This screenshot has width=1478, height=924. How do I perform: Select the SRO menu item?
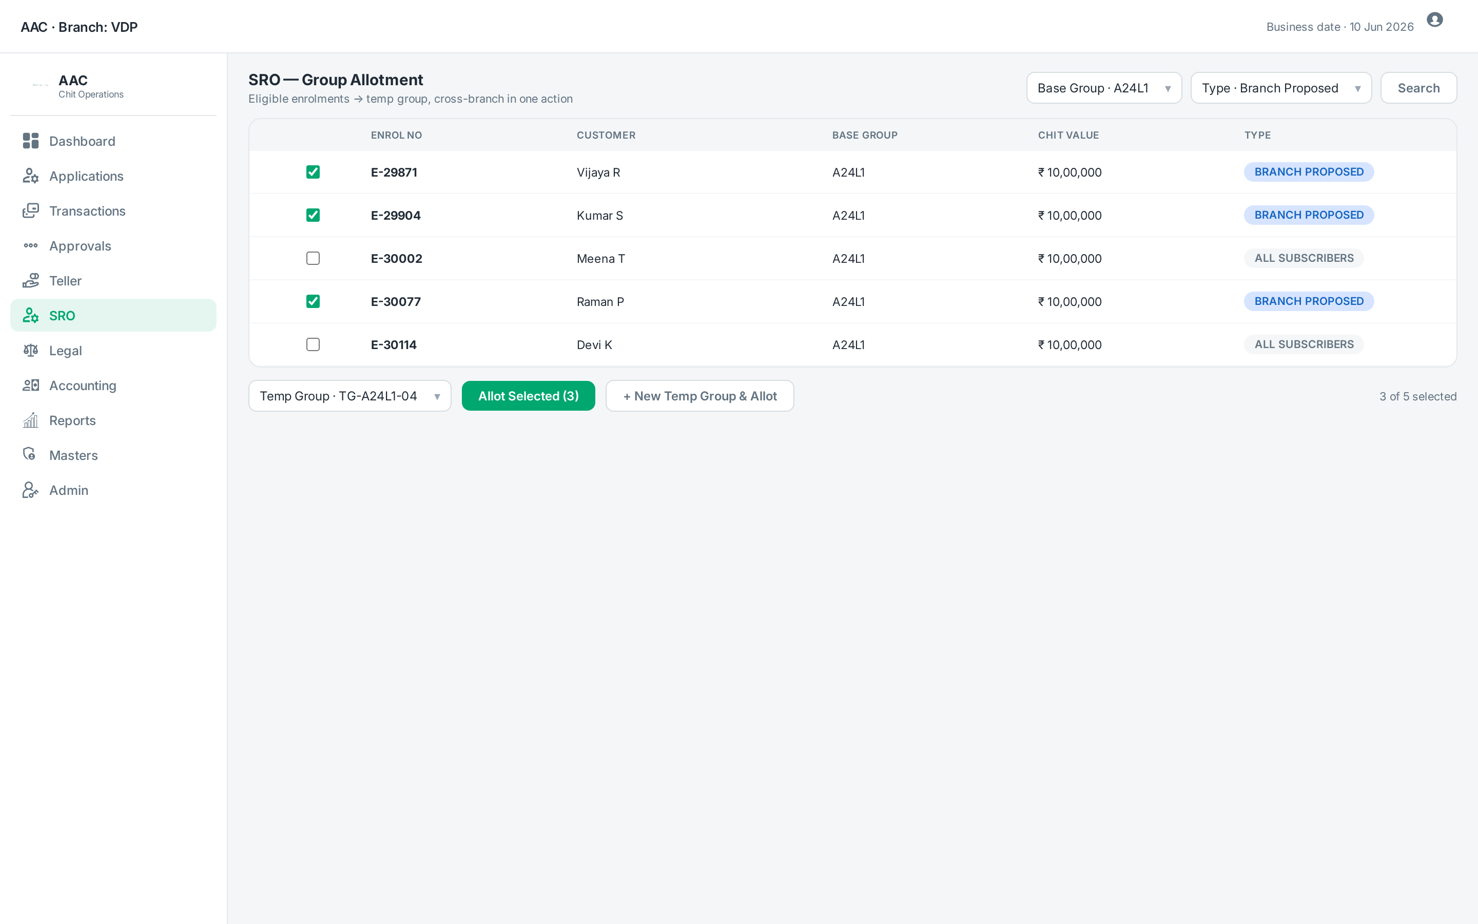click(x=113, y=315)
